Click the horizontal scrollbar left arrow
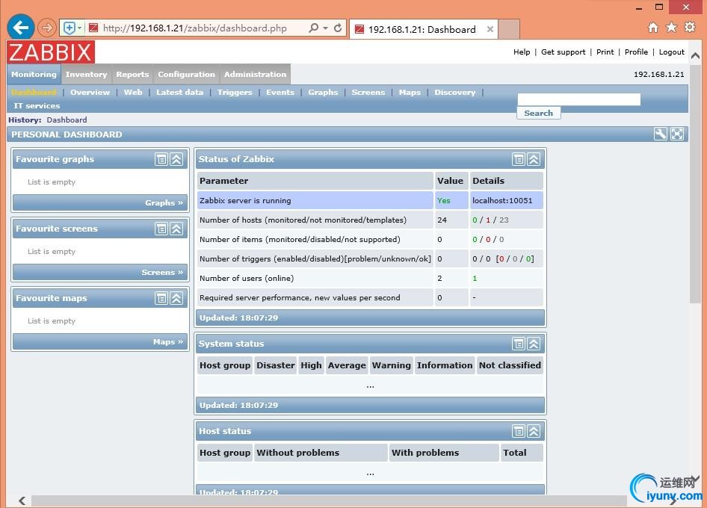The image size is (707, 508). [22, 501]
